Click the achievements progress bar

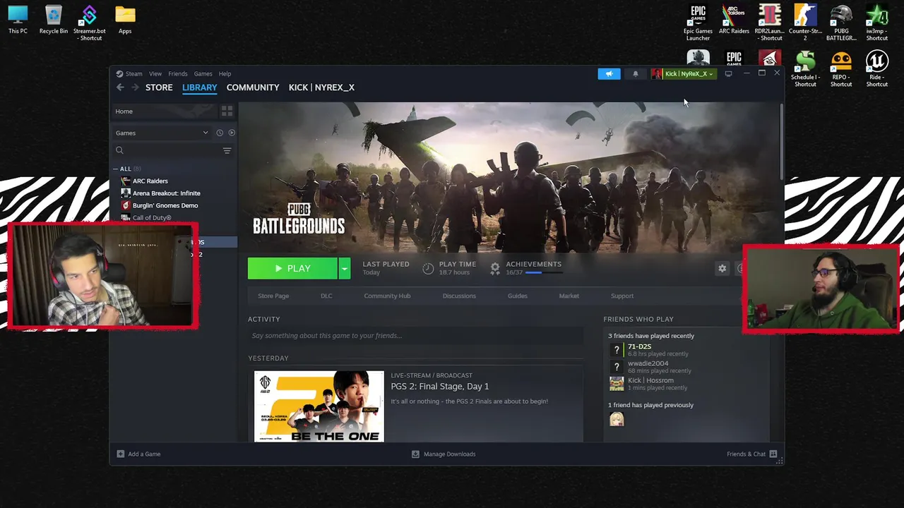coord(543,272)
